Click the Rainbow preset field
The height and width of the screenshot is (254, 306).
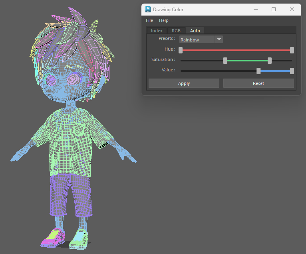click(197, 39)
